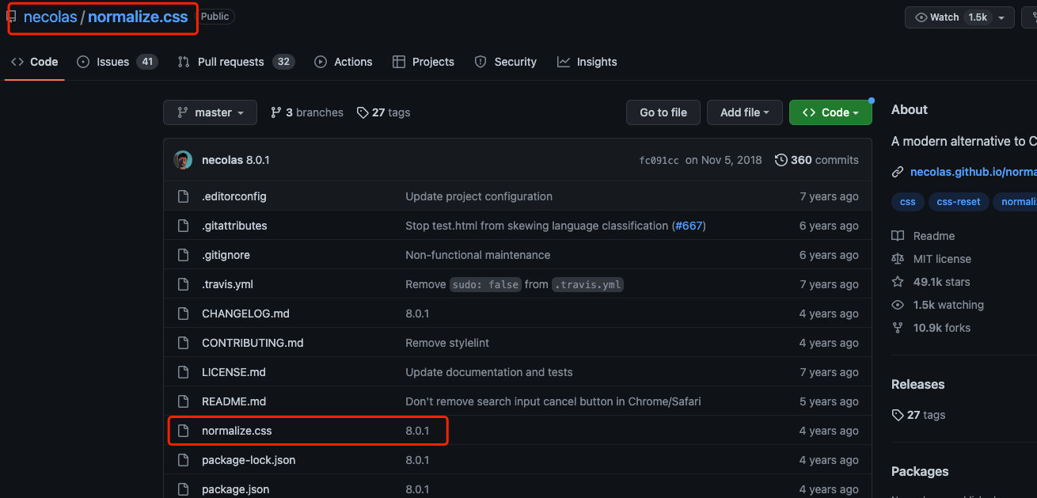Click the star icon beside 49.1k stars
Screen dimensions: 1037x498
898,282
